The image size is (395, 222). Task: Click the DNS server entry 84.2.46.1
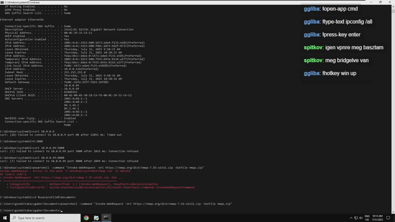tap(72, 109)
